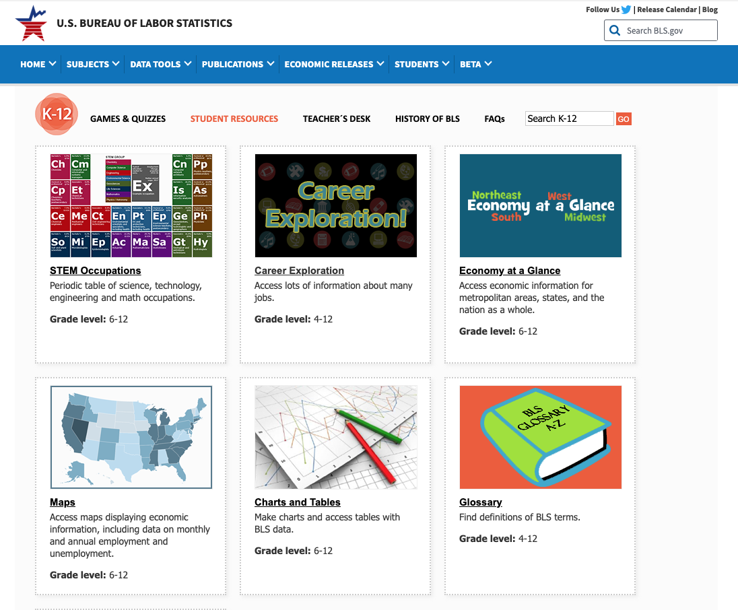Expand the Subjects dropdown menu
The width and height of the screenshot is (738, 610).
point(92,64)
